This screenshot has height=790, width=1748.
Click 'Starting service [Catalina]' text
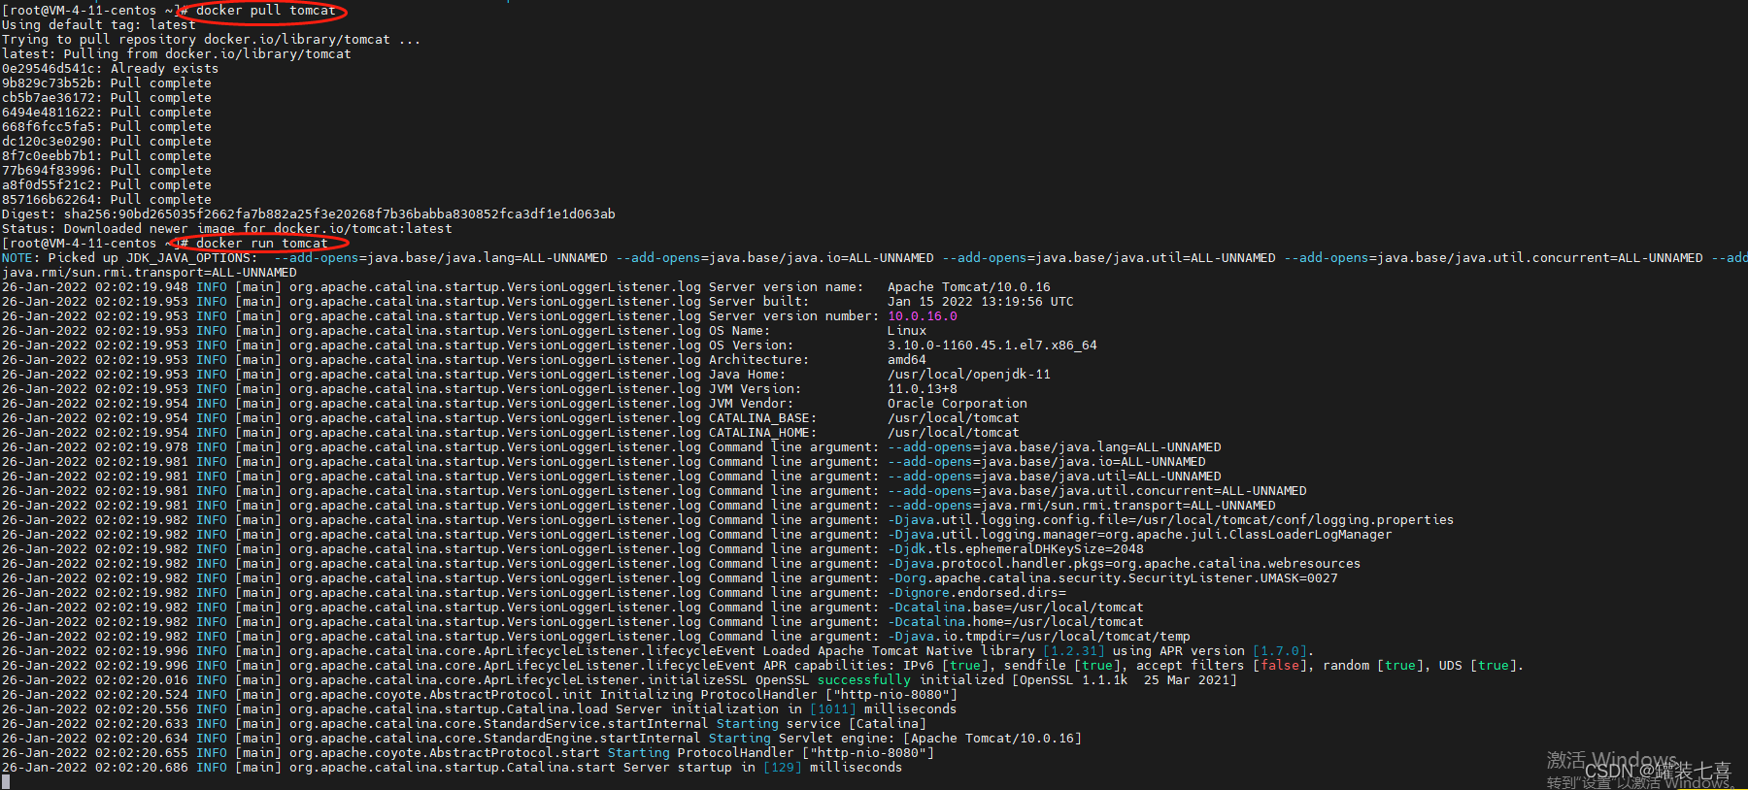(x=821, y=724)
